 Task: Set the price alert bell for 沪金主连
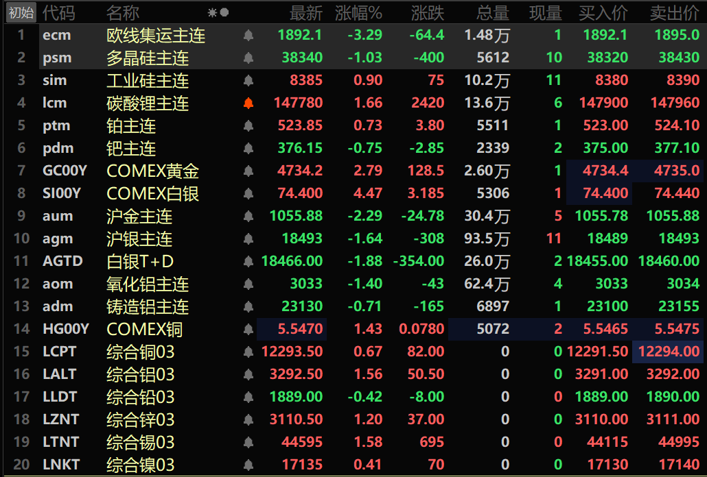248,216
